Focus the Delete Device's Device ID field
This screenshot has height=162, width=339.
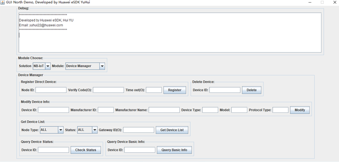click(225, 90)
